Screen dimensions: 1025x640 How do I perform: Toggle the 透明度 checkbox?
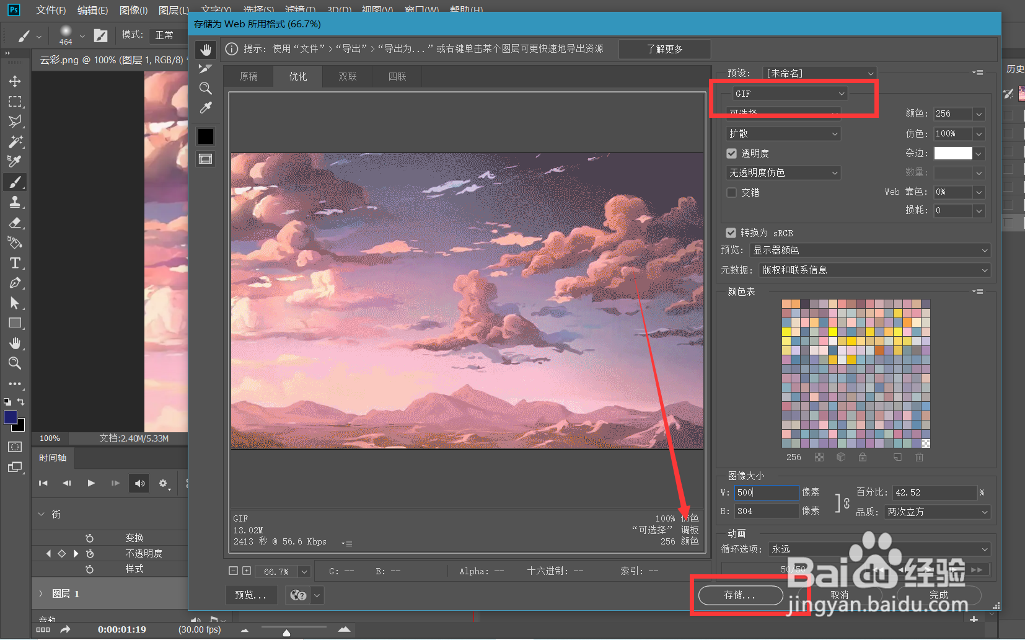pos(732,153)
